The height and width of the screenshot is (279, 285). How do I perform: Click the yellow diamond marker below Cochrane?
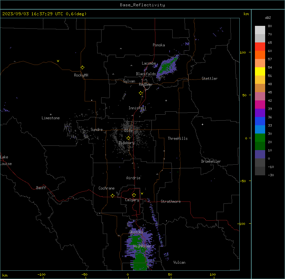click(x=112, y=195)
